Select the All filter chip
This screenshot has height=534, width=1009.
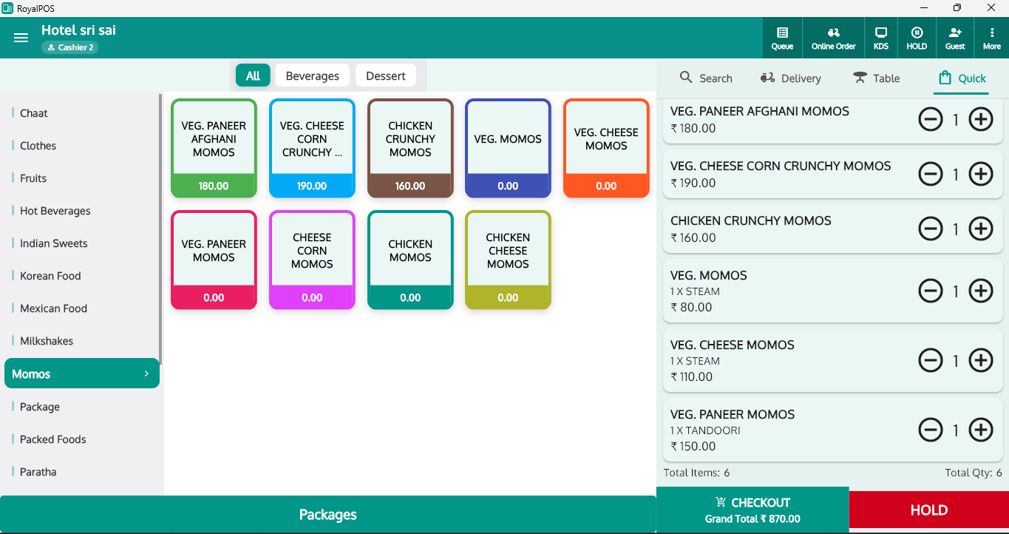click(253, 75)
